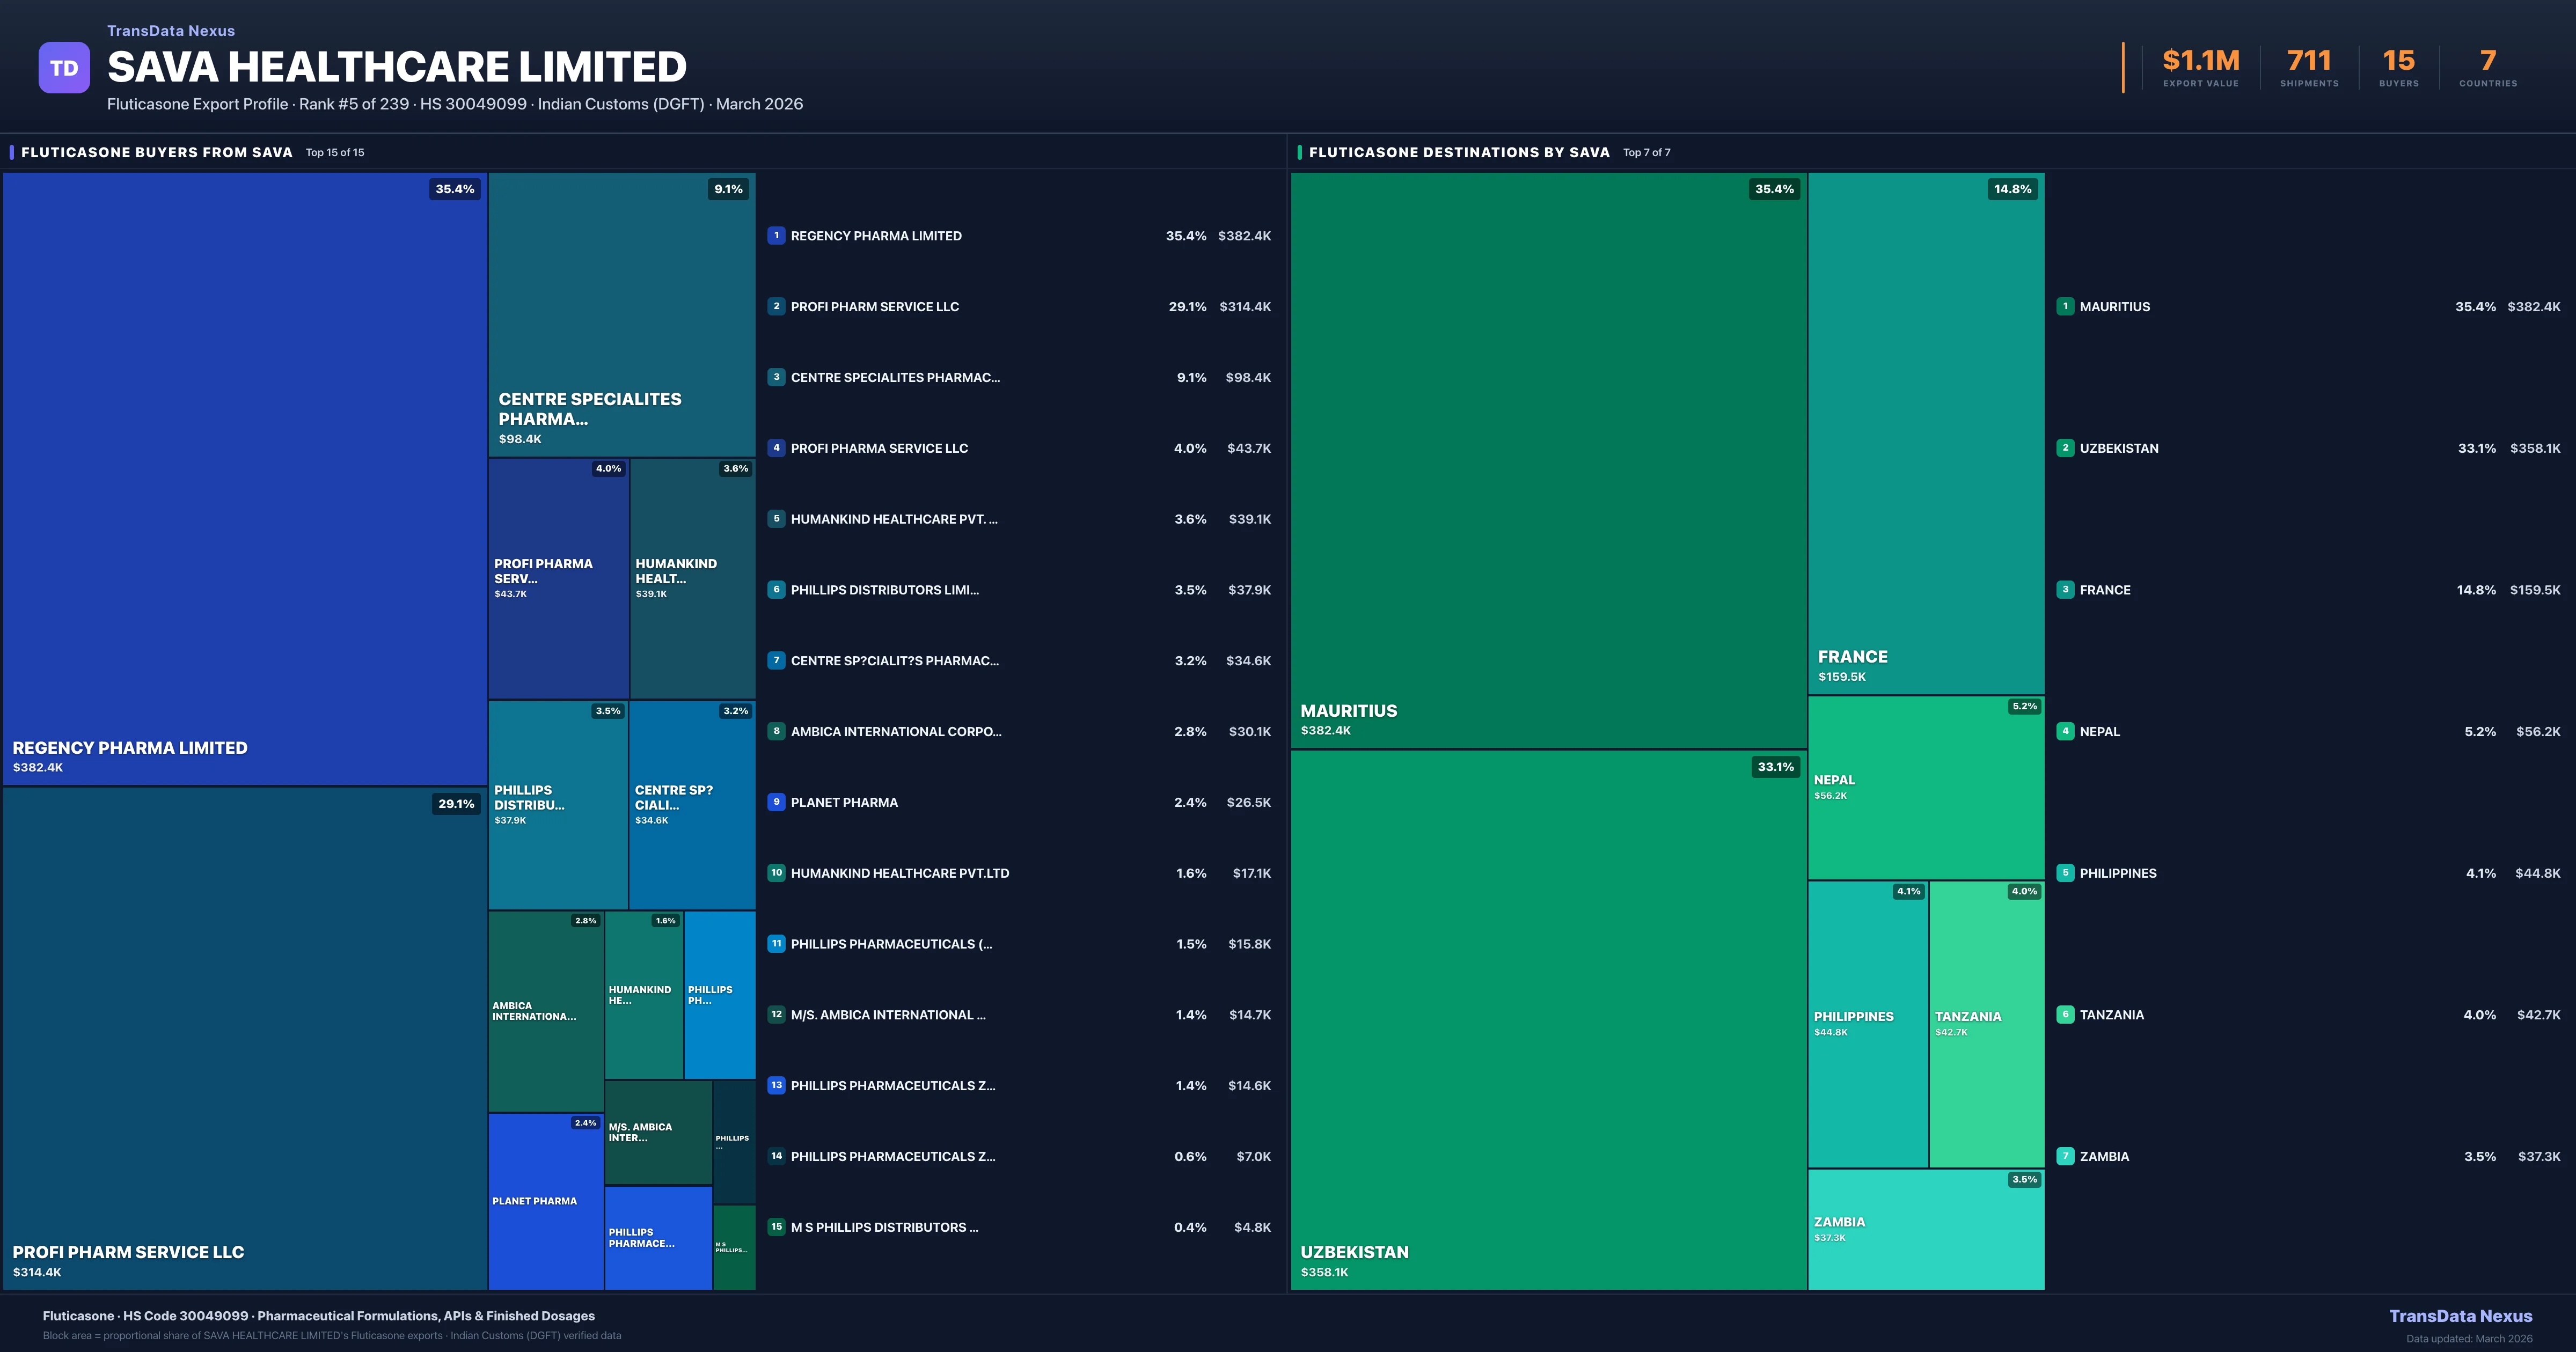
Task: Click rank badge 1 beside Regency Pharma Limited
Action: [776, 236]
